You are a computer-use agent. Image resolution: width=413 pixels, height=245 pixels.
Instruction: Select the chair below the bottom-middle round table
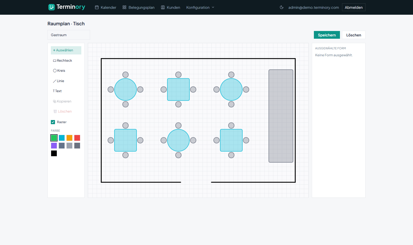tap(178, 155)
